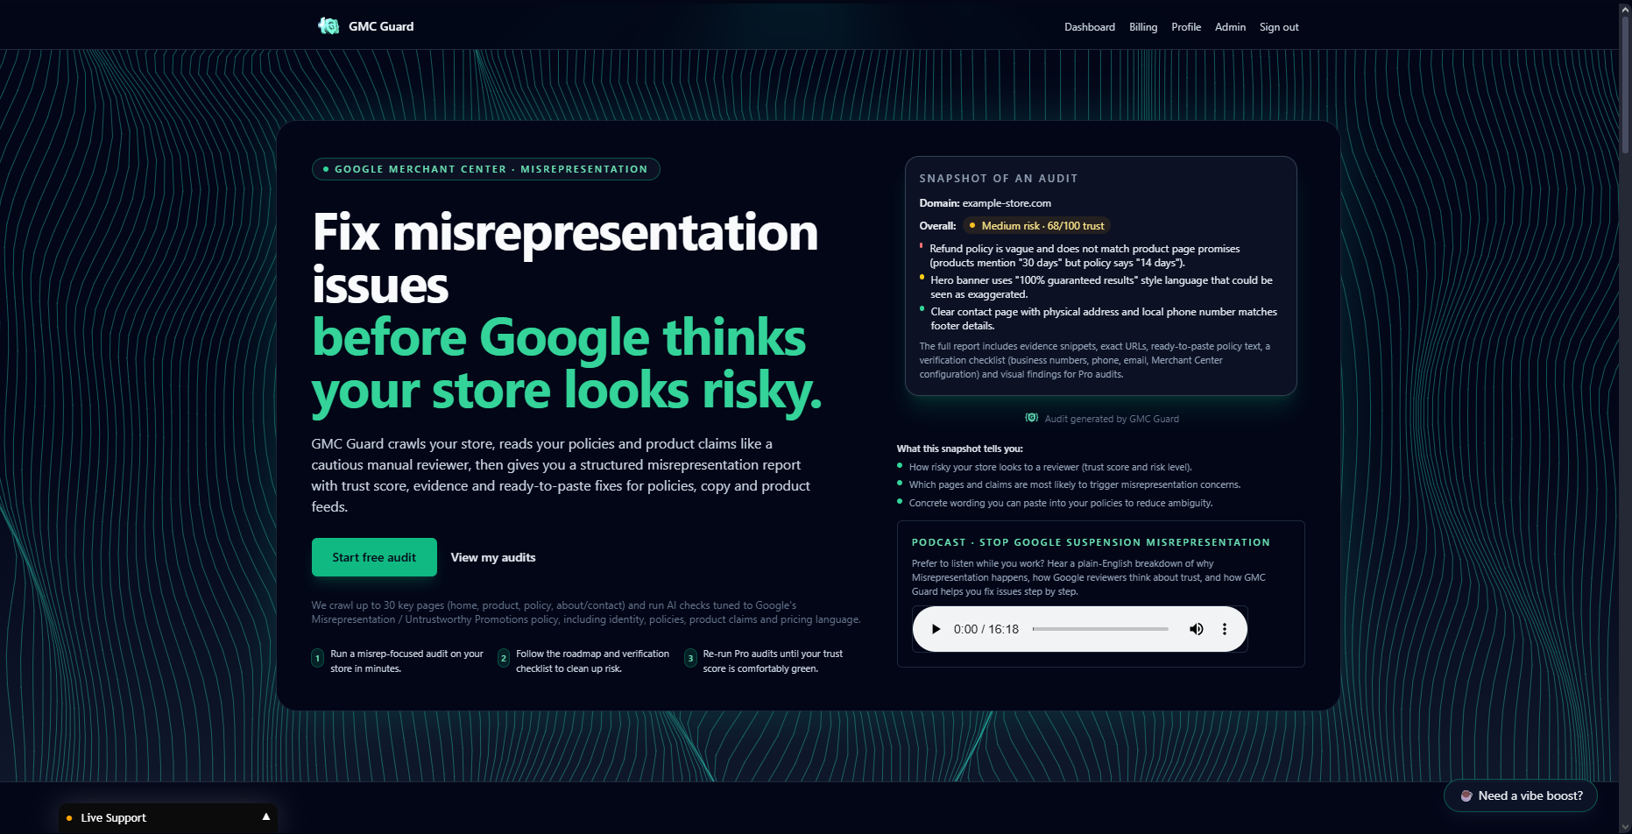Click the amber status dot next to Live Support

(x=69, y=816)
